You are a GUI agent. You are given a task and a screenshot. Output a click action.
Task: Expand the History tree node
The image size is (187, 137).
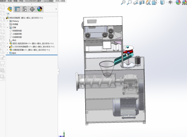[8, 21]
